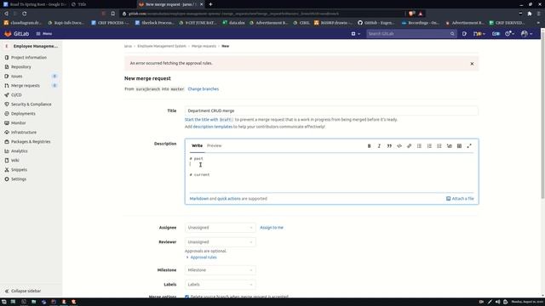This screenshot has width=545, height=306.
Task: Open the Reviewer dropdown
Action: (220, 241)
